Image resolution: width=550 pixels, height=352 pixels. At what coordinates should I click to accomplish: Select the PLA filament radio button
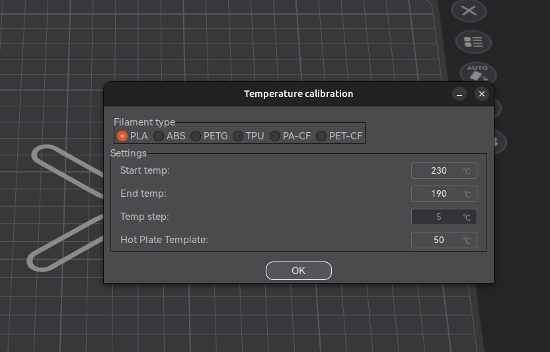[x=122, y=136]
